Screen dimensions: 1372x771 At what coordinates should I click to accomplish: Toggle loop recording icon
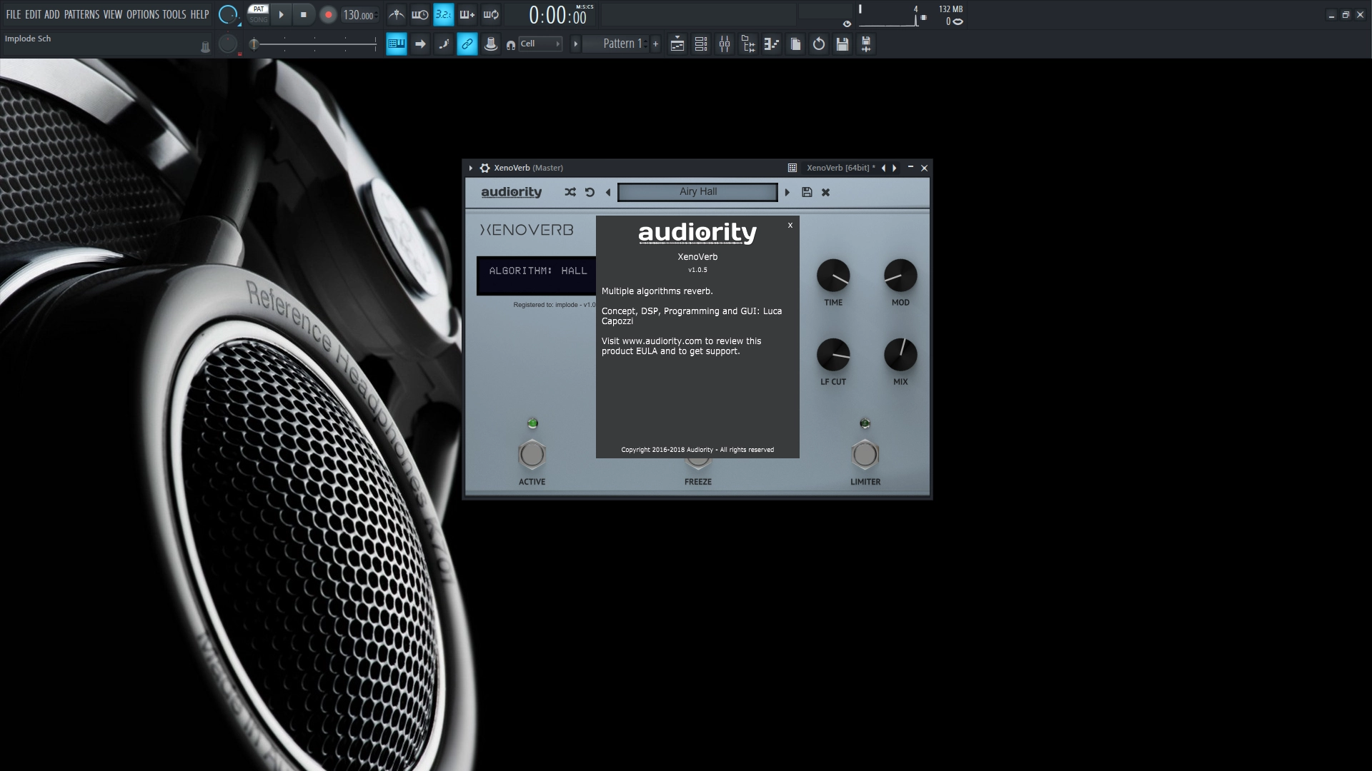coord(491,14)
